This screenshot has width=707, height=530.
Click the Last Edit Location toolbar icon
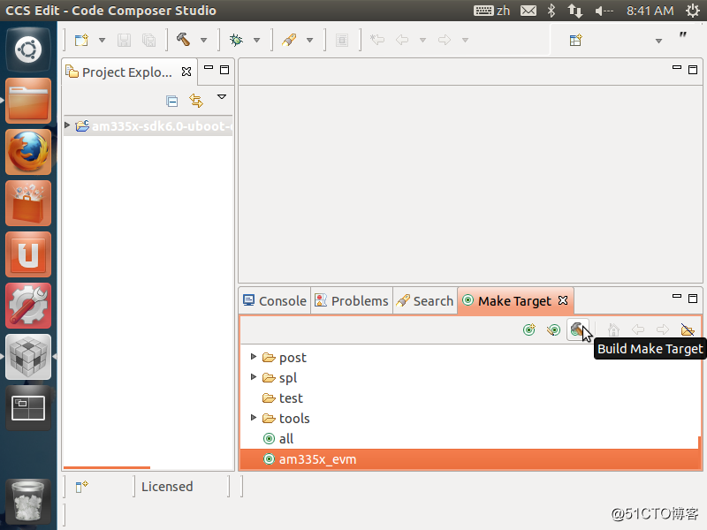(x=377, y=40)
